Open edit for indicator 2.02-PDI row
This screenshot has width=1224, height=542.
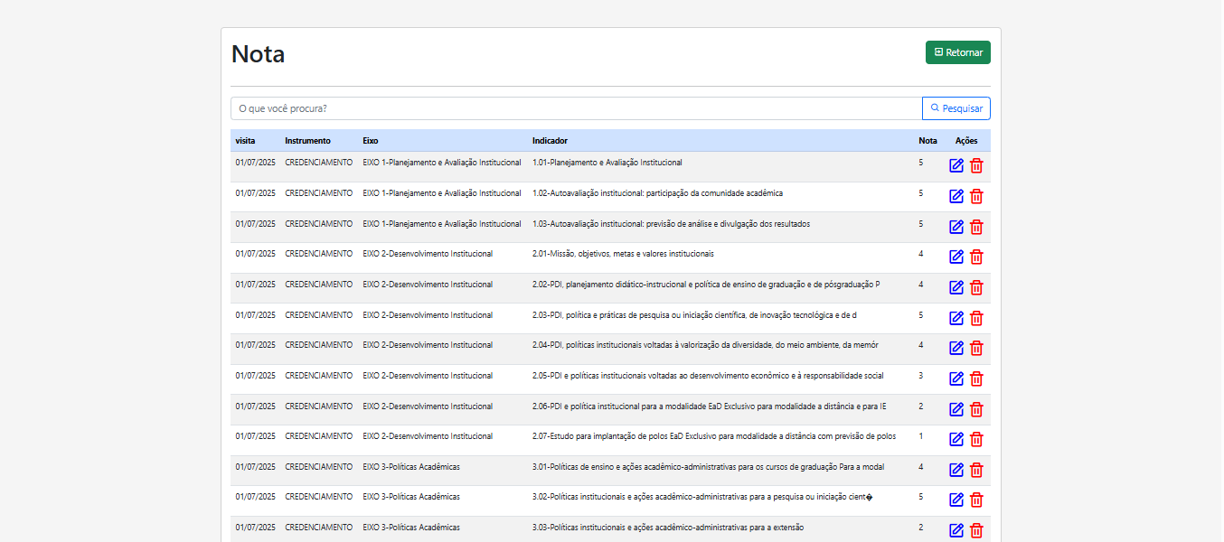click(x=956, y=288)
